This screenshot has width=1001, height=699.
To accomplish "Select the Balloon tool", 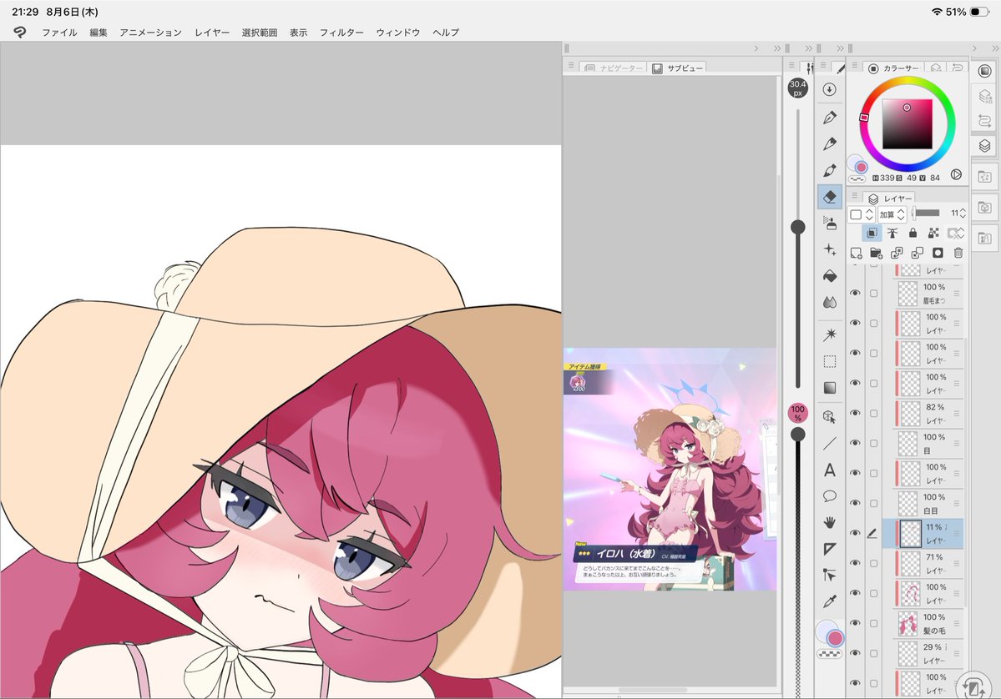I will pyautogui.click(x=829, y=496).
